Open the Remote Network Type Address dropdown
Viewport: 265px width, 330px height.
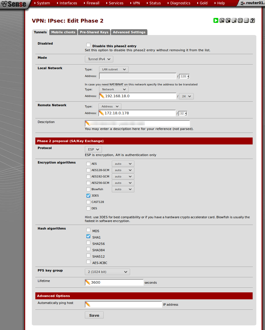[110, 107]
